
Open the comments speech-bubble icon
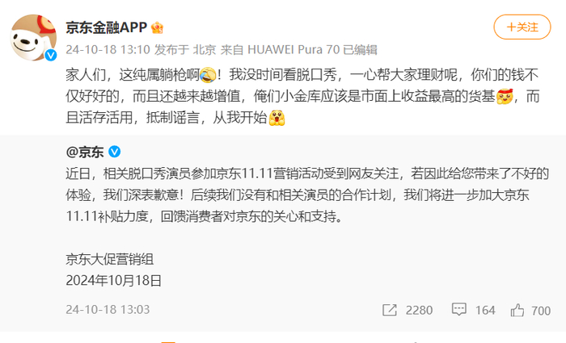point(458,309)
